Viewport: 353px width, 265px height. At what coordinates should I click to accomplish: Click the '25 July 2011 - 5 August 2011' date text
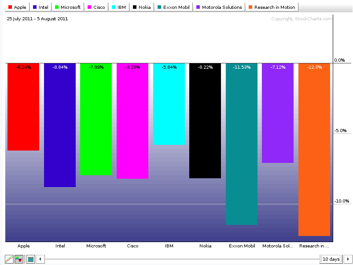37,18
